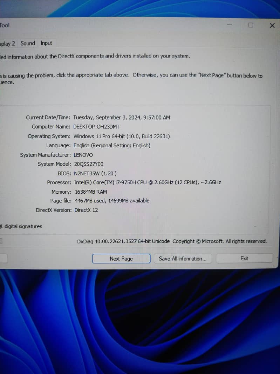Open the Input tab

tap(46, 43)
